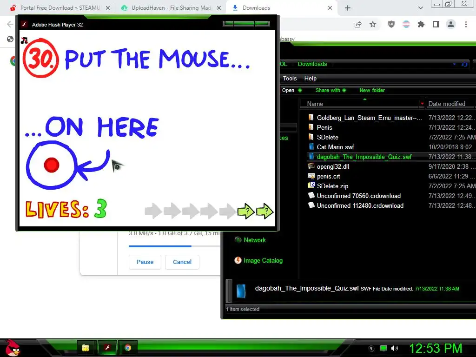Viewport: 476px width, 357px height.
Task: Select the SDelete folder
Action: (327, 137)
